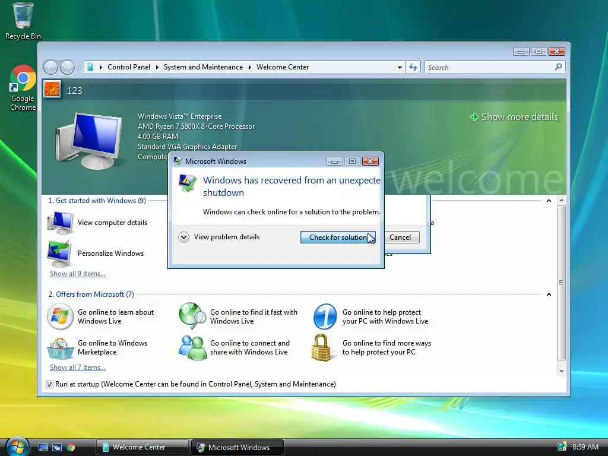Click the scrollbar up arrow in Welcome Center
This screenshot has width=608, height=456.
tap(562, 201)
